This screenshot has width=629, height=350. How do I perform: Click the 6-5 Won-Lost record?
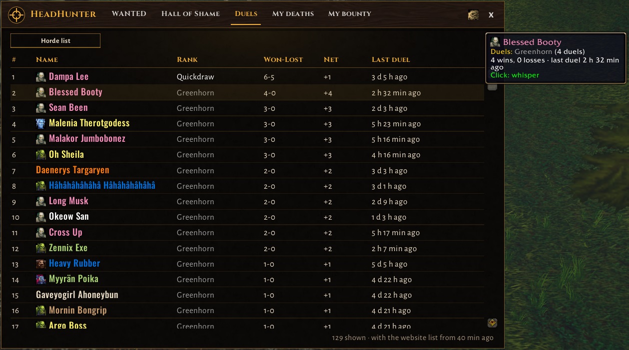[269, 77]
